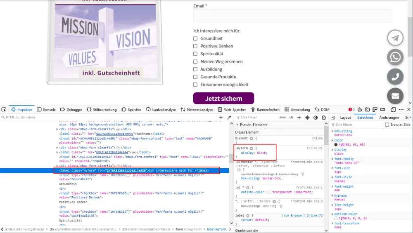The height and width of the screenshot is (233, 413).
Task: Toggle light color scheme simulation
Action: [x=307, y=118]
